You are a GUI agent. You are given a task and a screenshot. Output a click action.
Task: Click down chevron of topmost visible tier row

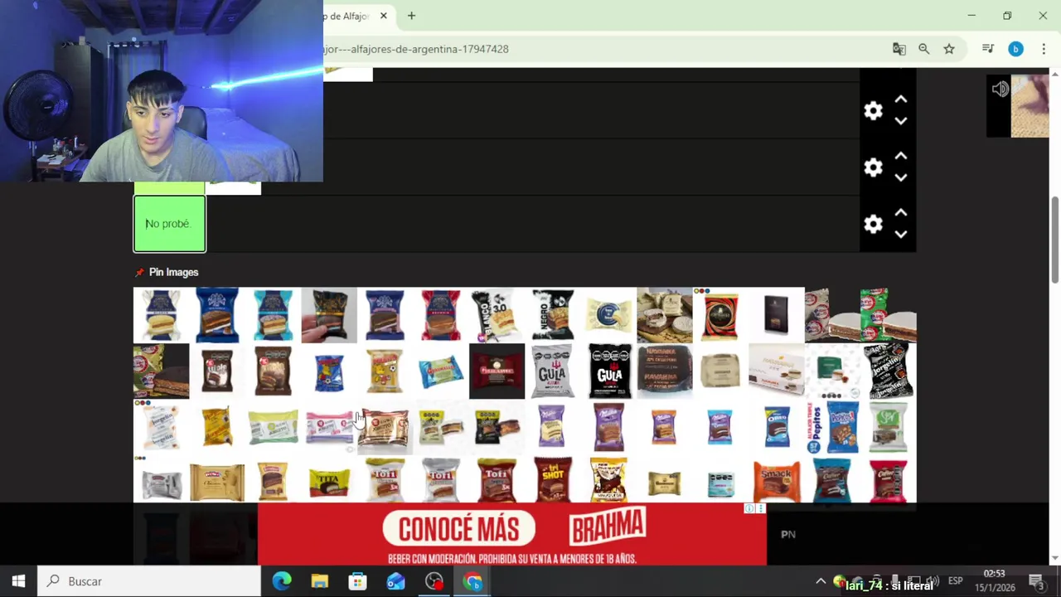[x=901, y=122]
